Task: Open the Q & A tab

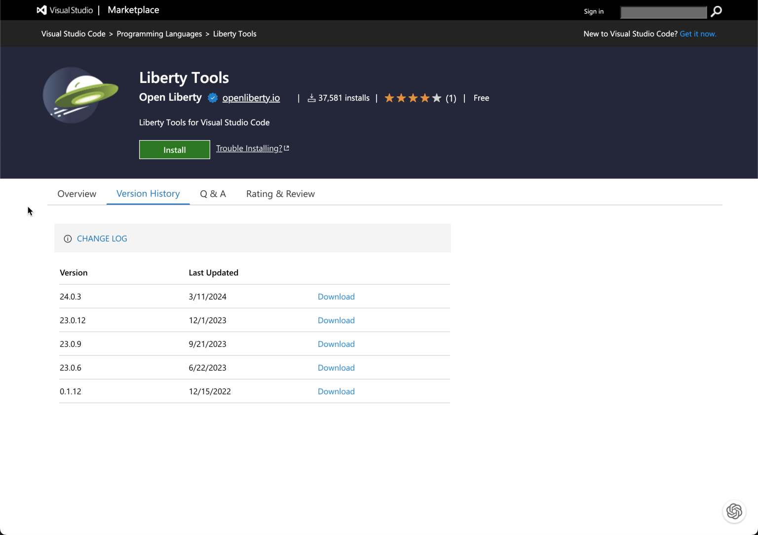Action: coord(213,193)
